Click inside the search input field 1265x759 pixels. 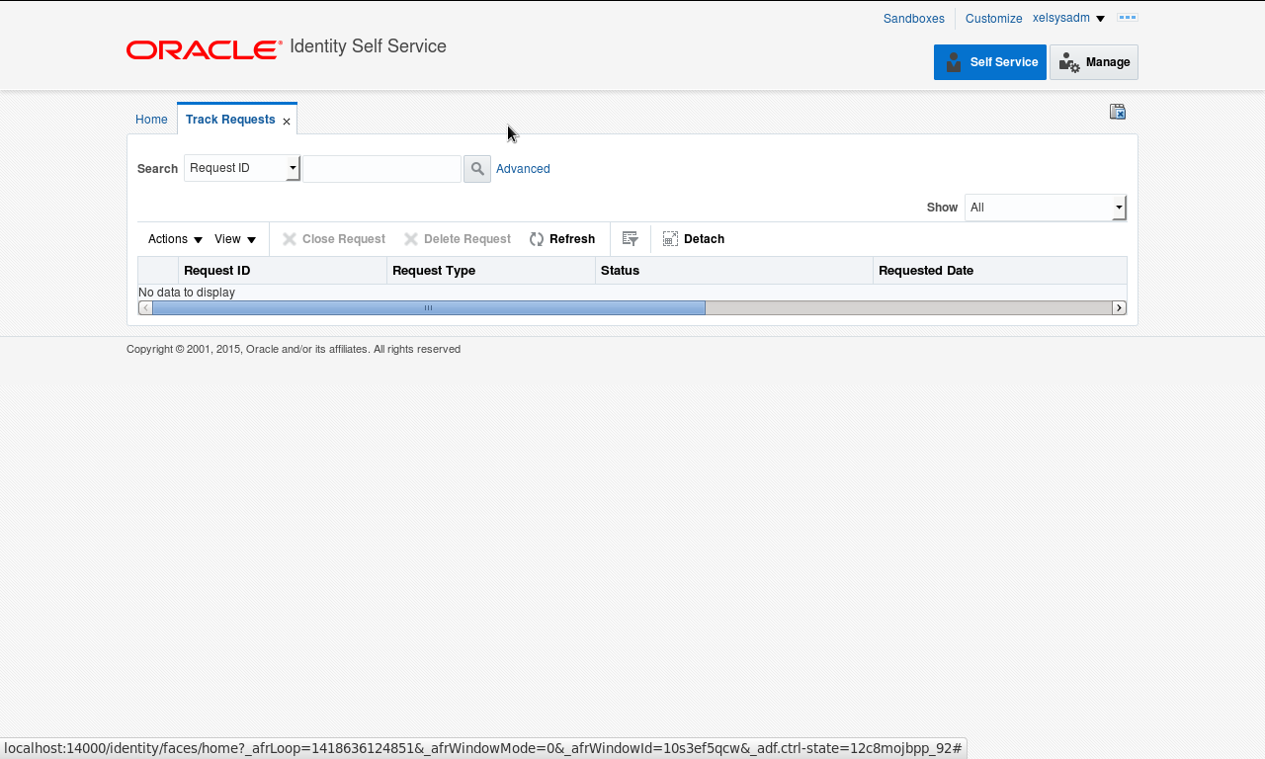381,168
